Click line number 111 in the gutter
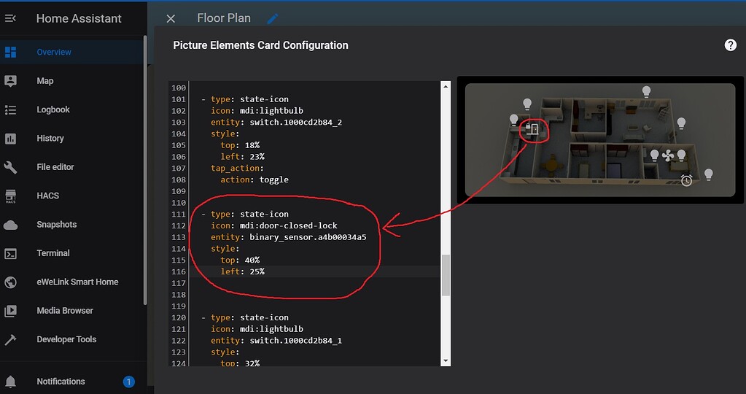The height and width of the screenshot is (394, 746). (179, 214)
